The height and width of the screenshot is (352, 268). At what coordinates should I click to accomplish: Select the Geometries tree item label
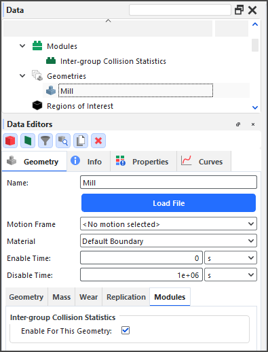pos(66,76)
